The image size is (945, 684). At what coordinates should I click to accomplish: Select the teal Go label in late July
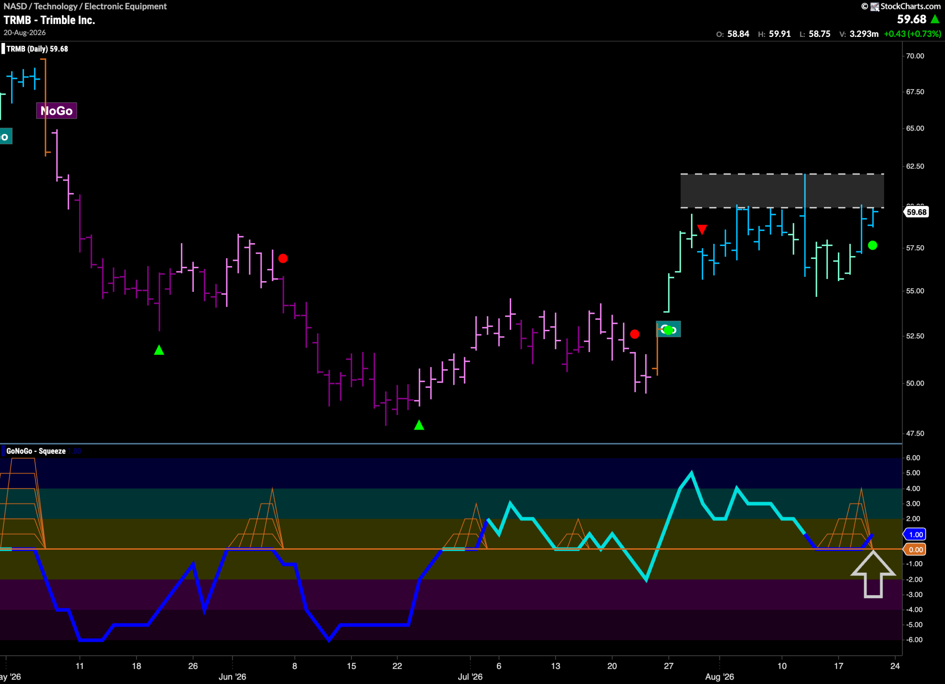point(669,329)
